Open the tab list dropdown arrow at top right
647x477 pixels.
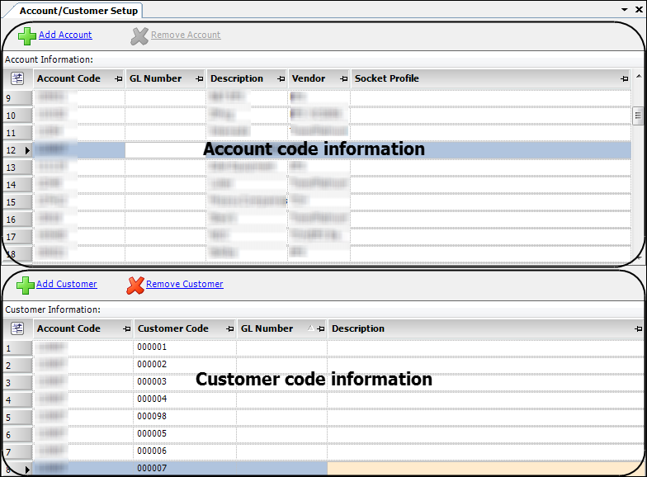pyautogui.click(x=626, y=10)
